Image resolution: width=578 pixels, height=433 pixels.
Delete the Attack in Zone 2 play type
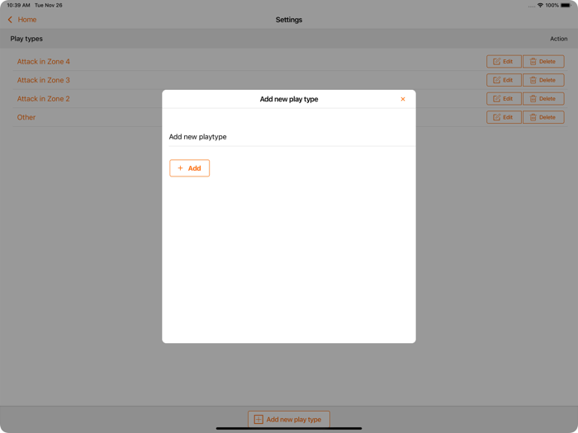click(543, 99)
